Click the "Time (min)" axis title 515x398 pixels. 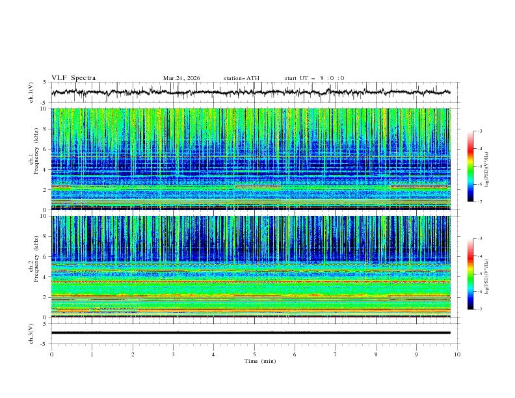pos(260,361)
